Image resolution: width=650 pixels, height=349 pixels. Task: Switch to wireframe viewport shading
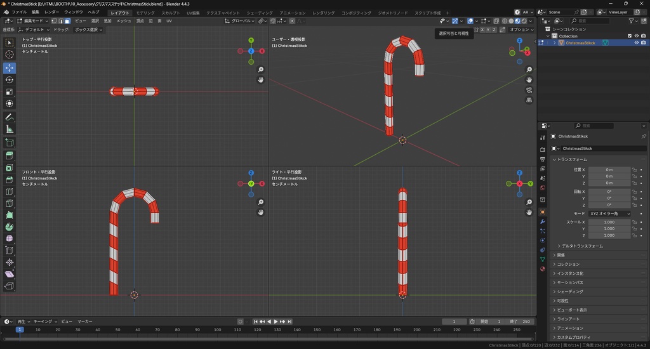(x=505, y=21)
